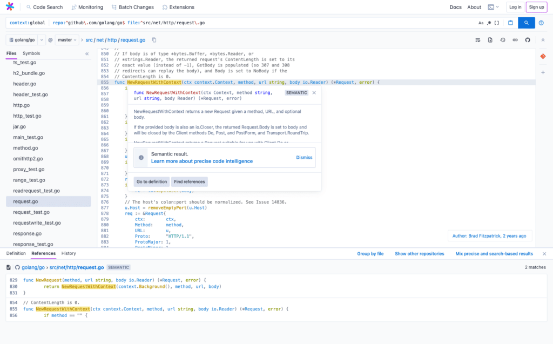Open search help question mark icon
Screen dimensions: 553x344
(541, 23)
